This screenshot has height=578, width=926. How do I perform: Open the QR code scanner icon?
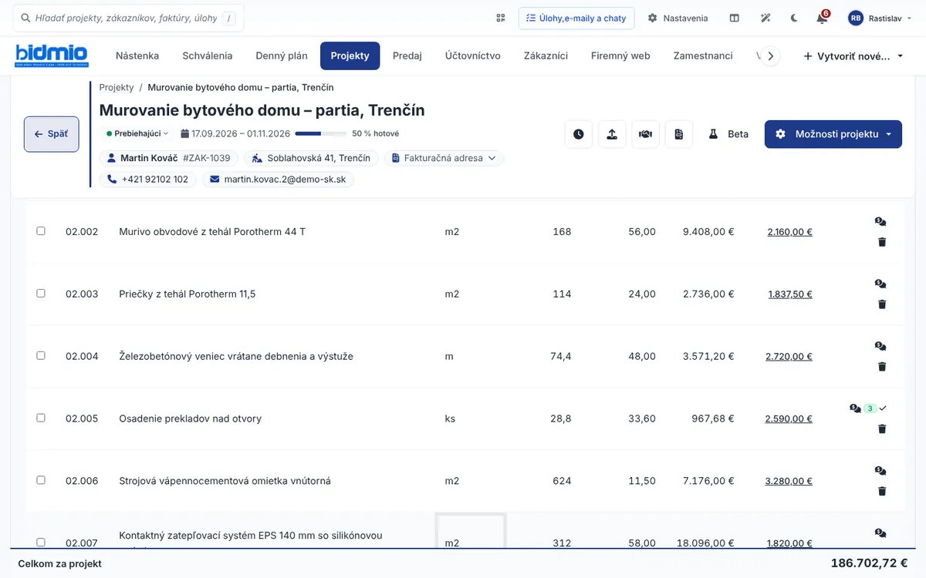coord(501,18)
